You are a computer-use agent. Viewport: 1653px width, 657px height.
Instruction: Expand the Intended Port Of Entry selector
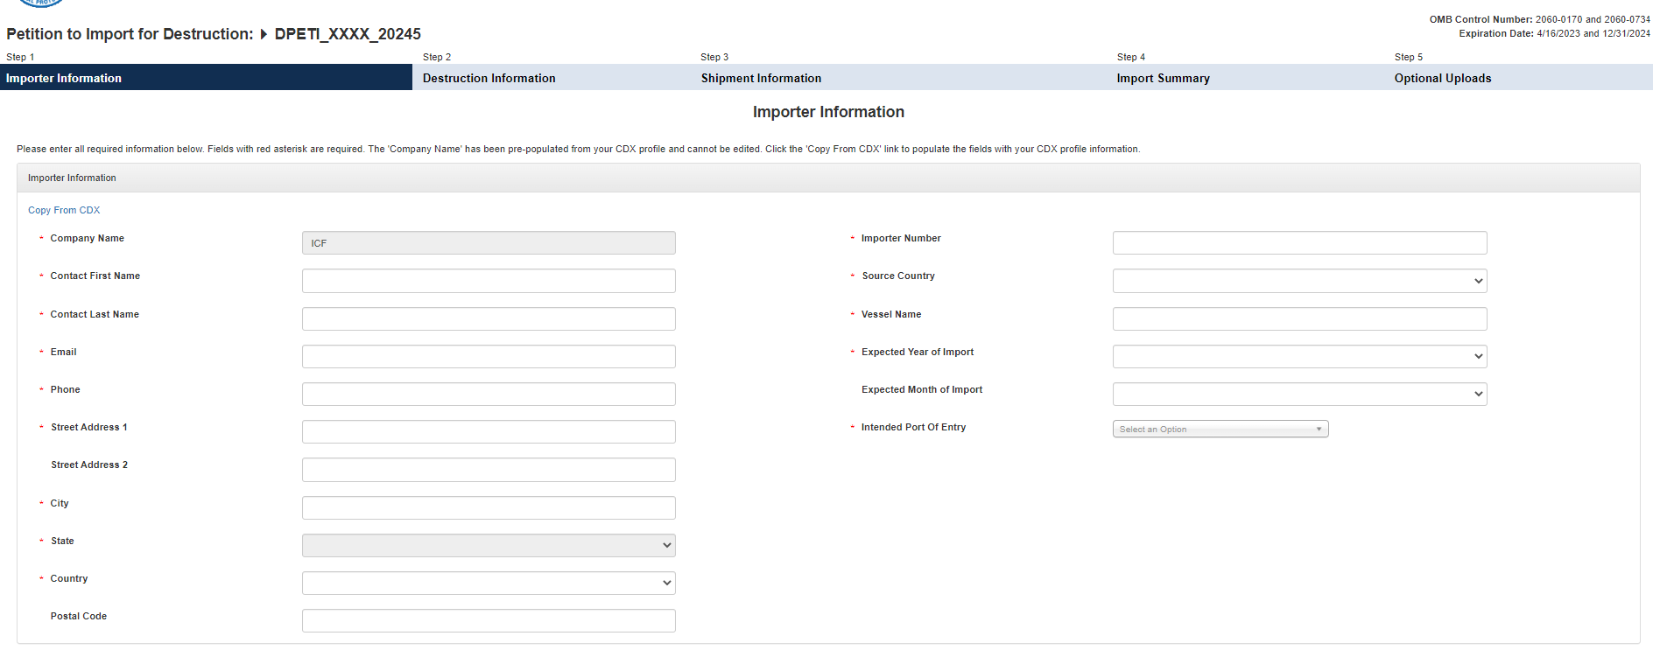1220,429
